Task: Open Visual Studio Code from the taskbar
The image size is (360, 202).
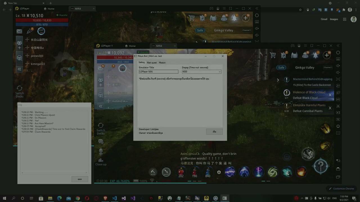Action: pos(114,198)
